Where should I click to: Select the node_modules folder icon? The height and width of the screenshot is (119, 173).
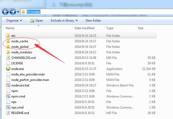[x=8, y=52]
